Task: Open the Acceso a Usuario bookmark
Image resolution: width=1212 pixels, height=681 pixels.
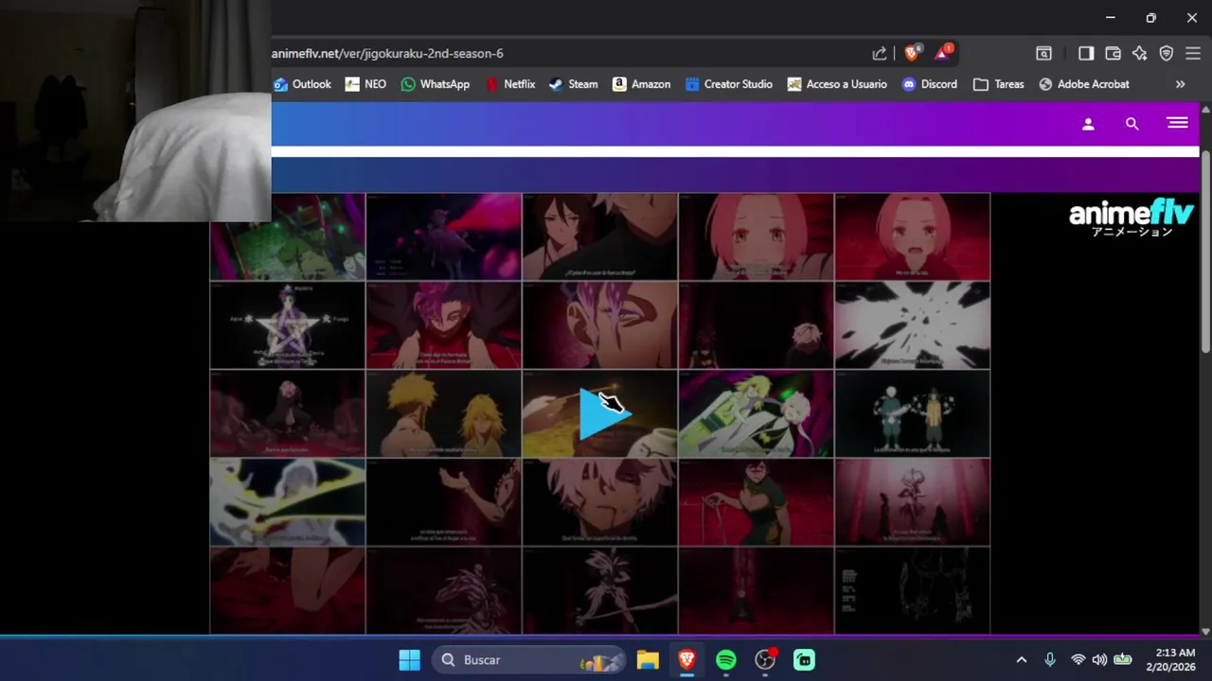Action: [x=837, y=84]
